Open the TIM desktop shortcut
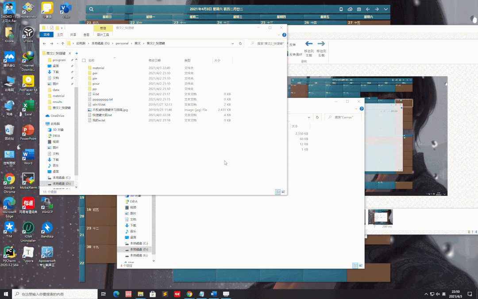 click(9, 230)
